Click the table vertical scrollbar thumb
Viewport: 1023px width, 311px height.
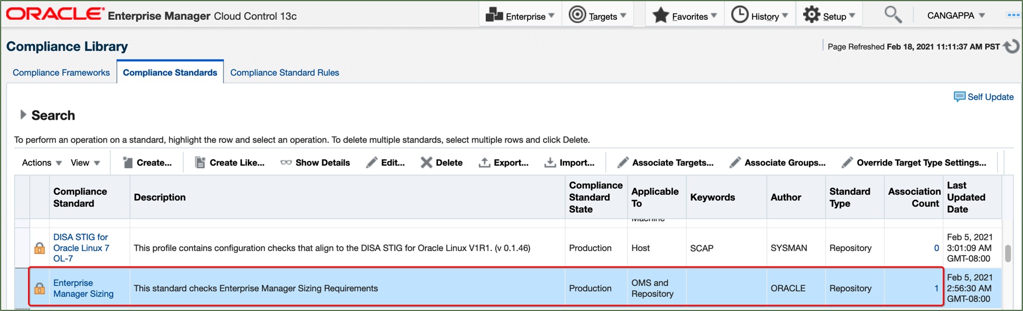[x=1008, y=253]
